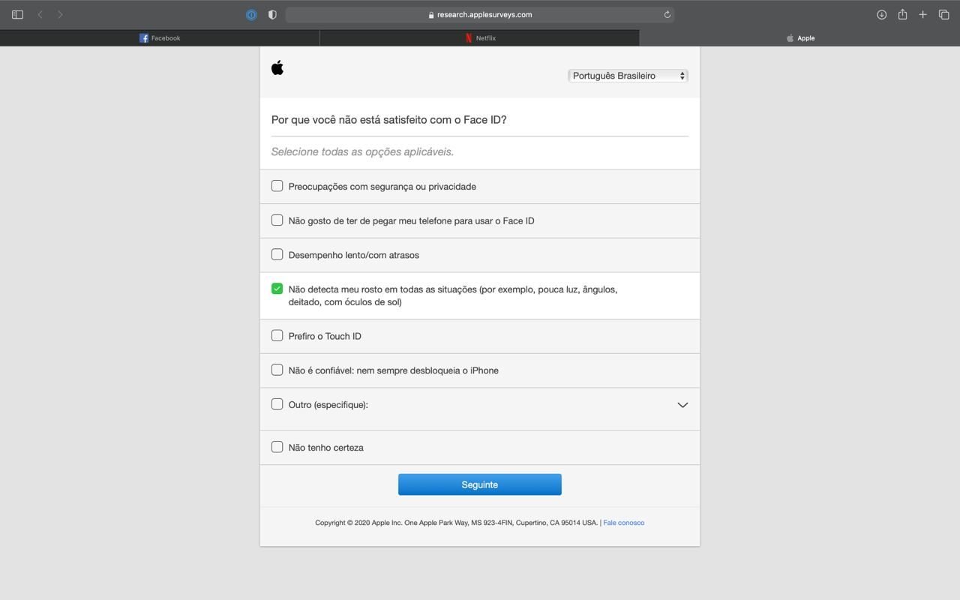Screen dimensions: 960x600
Task: Switch to the Facebook tab
Action: 160,37
